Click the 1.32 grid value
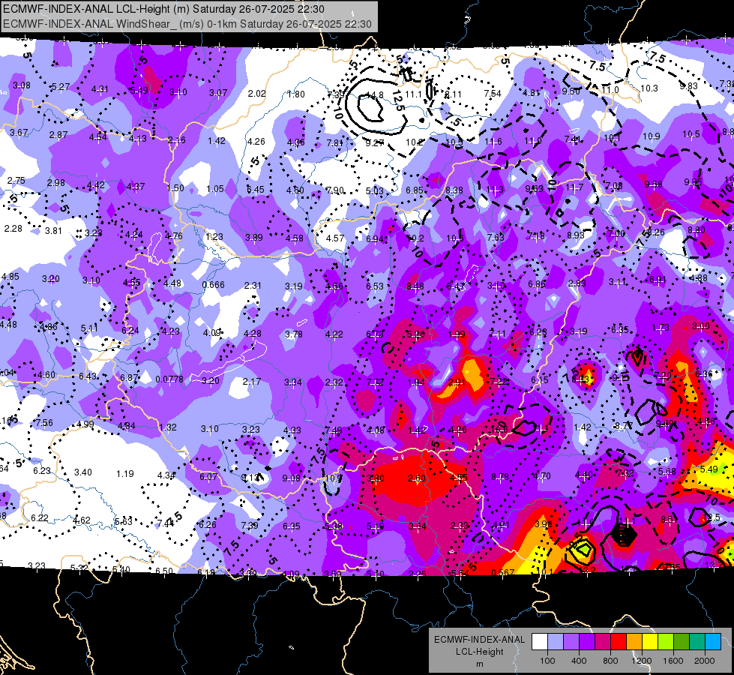This screenshot has width=734, height=675. coord(168,427)
